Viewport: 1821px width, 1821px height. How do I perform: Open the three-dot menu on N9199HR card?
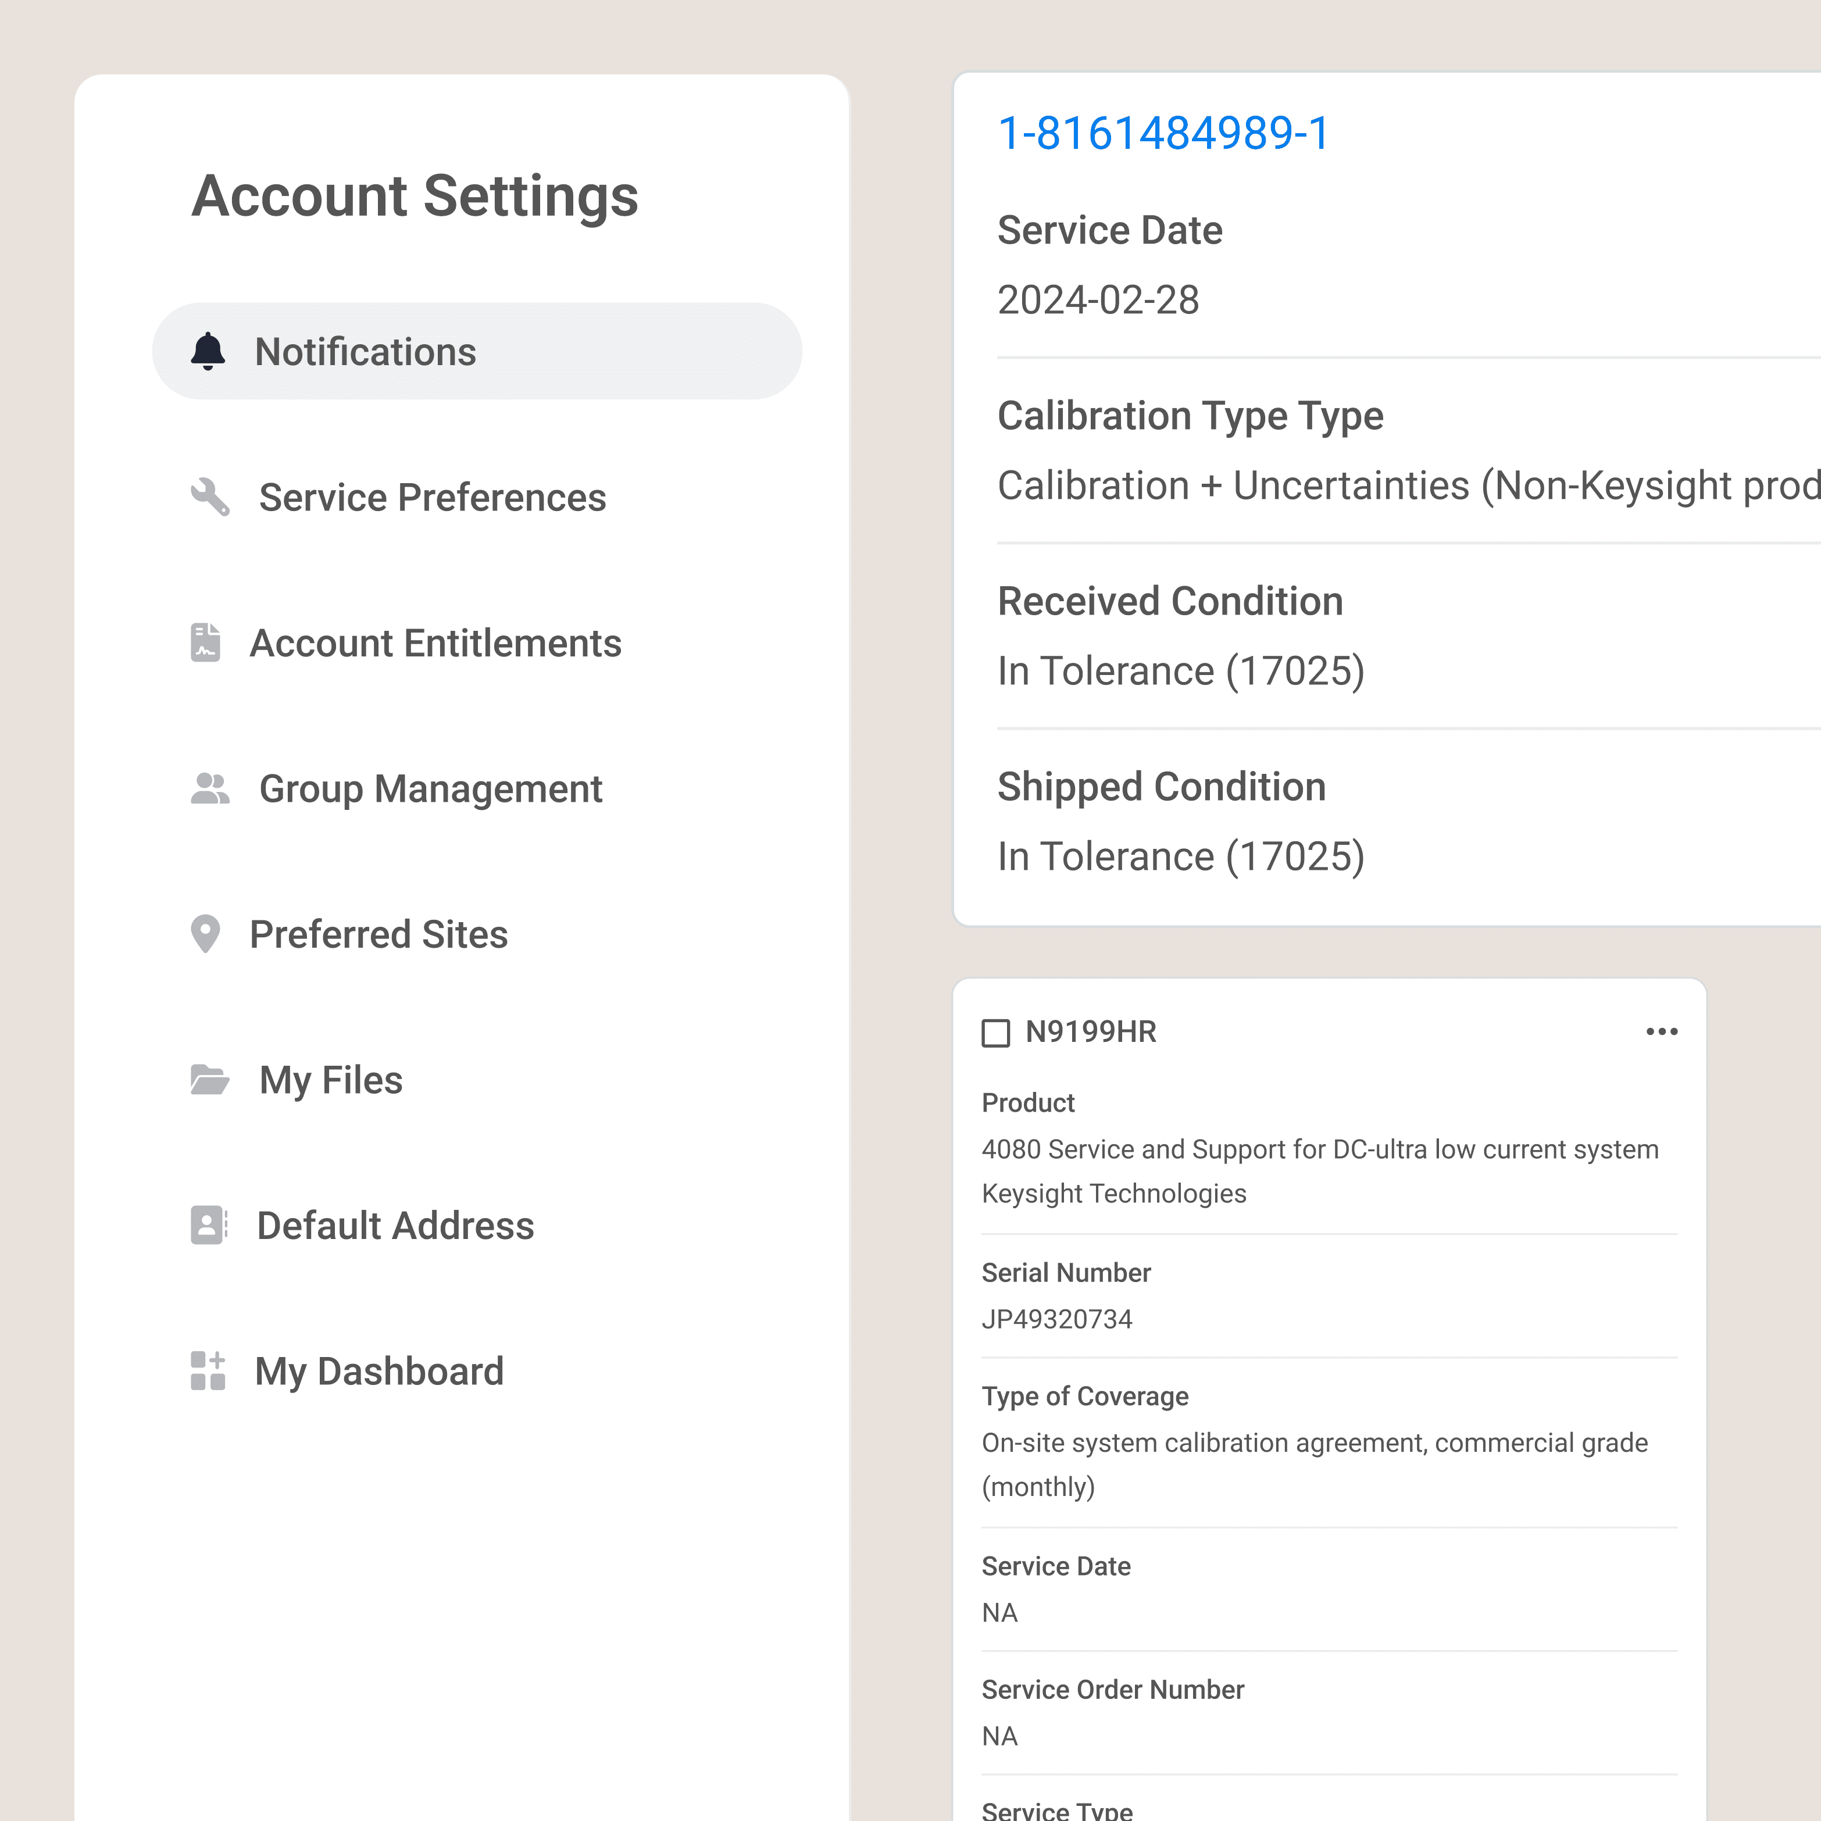1661,1032
